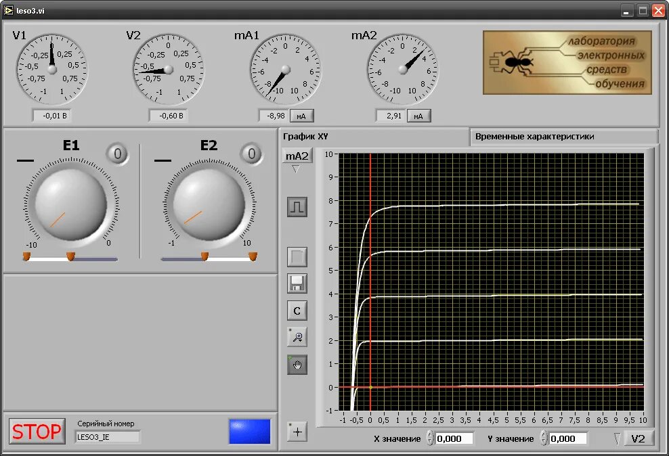Click the V1 analog gauge
This screenshot has height=456, width=669.
click(52, 70)
